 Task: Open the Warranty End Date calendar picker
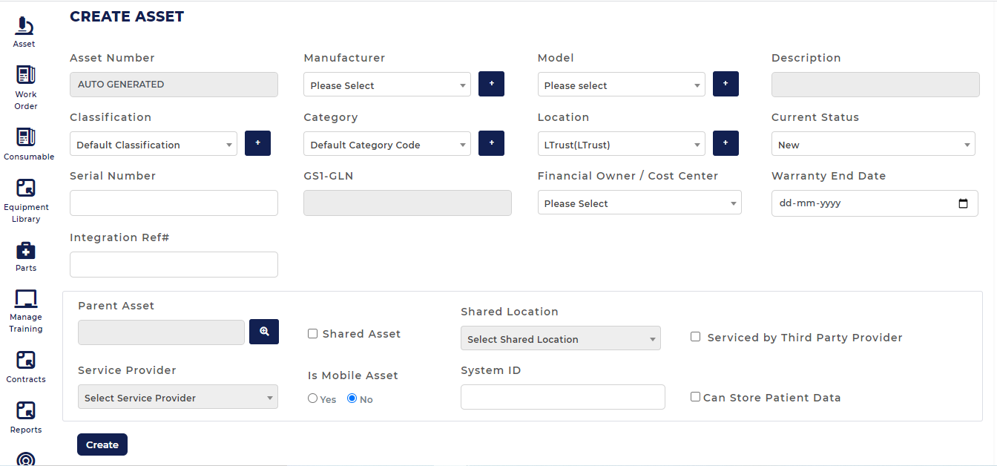tap(963, 203)
